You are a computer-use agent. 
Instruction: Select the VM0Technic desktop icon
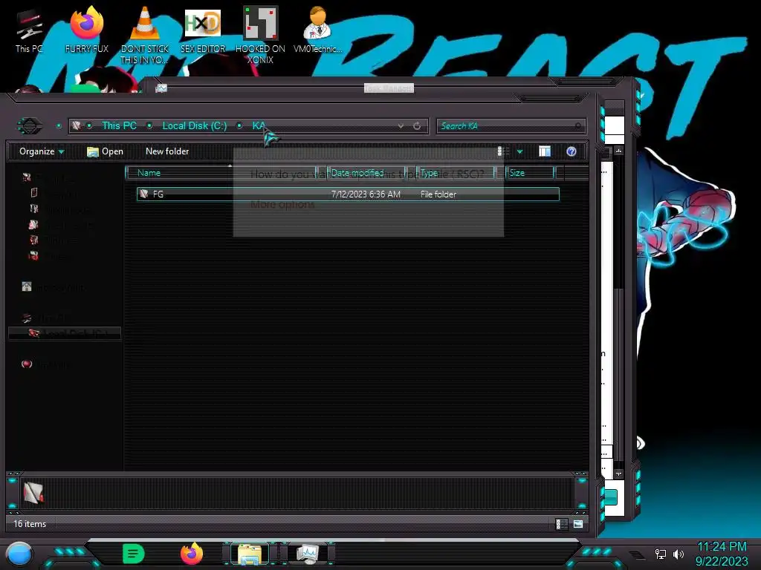point(318,29)
